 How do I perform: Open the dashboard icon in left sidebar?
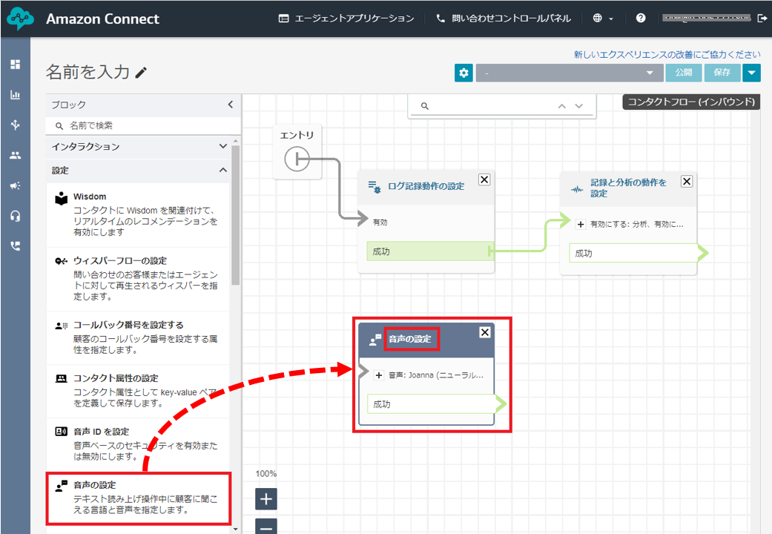16,65
